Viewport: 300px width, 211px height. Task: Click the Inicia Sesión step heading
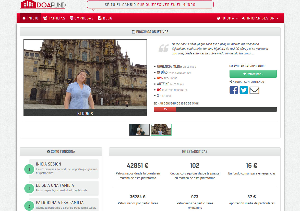(49, 164)
